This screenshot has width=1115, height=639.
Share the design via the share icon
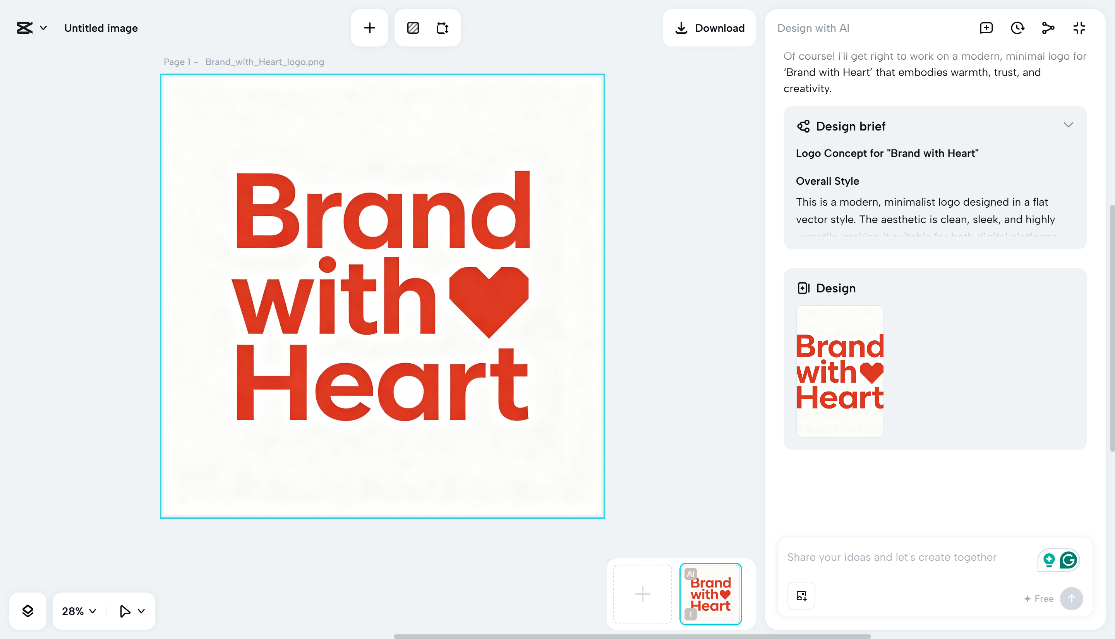[x=1048, y=27]
